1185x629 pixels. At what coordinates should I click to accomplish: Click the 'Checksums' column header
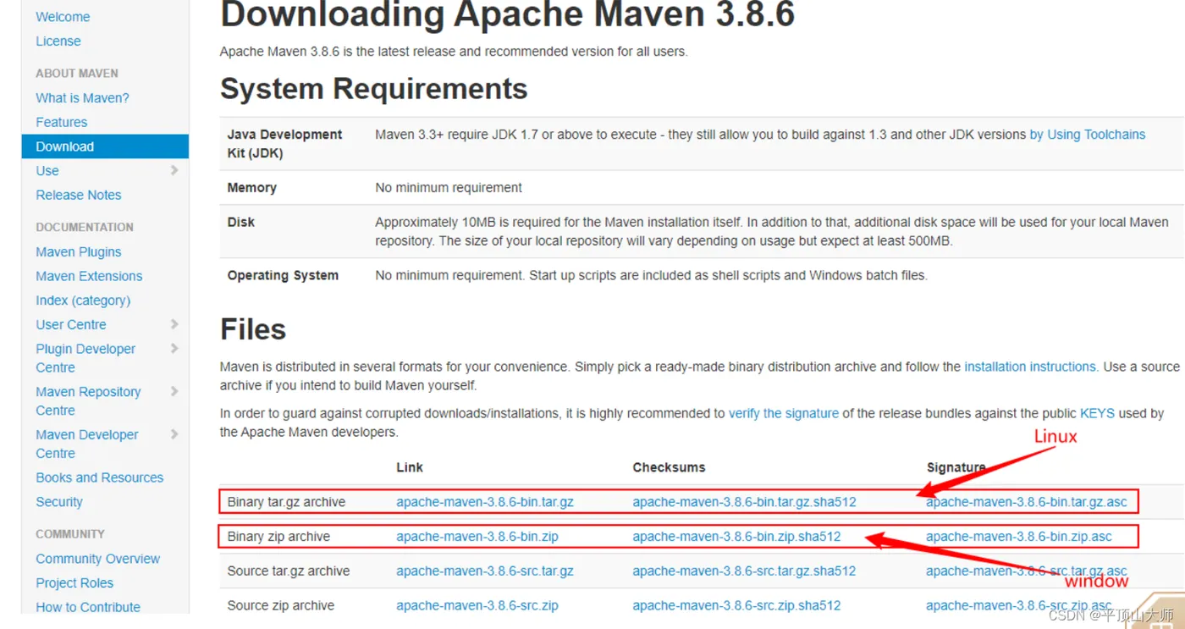(x=669, y=467)
